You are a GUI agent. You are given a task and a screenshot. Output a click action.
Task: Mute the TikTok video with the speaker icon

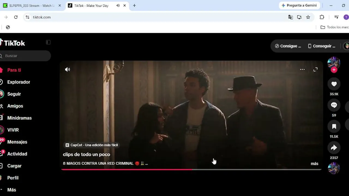click(67, 69)
